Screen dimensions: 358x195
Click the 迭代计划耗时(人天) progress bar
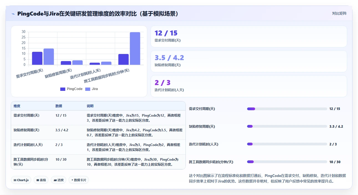287,144
